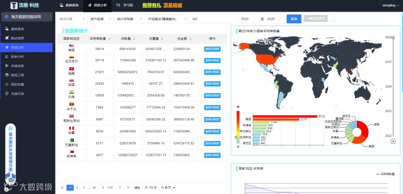Viewport: 403px width, 194px height.
Task: Go to next page arrow in pagination
Action: click(x=103, y=188)
